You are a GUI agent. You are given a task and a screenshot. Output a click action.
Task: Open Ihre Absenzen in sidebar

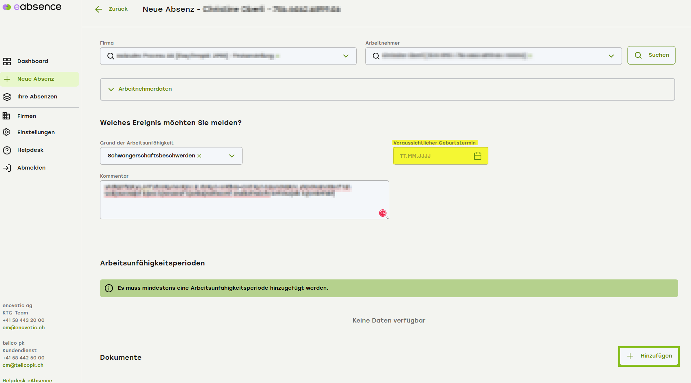(x=37, y=97)
